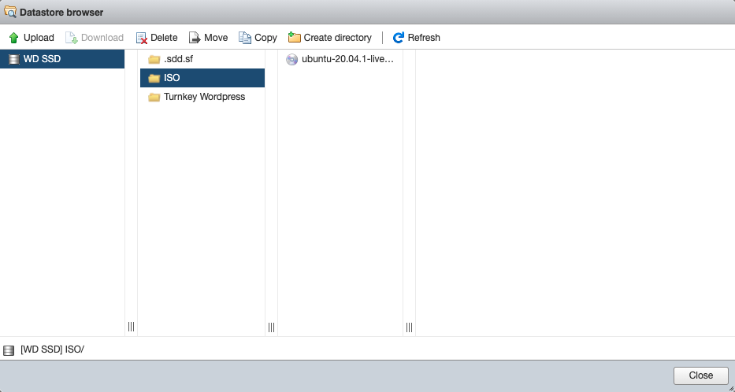Select the ubuntu-20.04.1-live file name

[347, 59]
